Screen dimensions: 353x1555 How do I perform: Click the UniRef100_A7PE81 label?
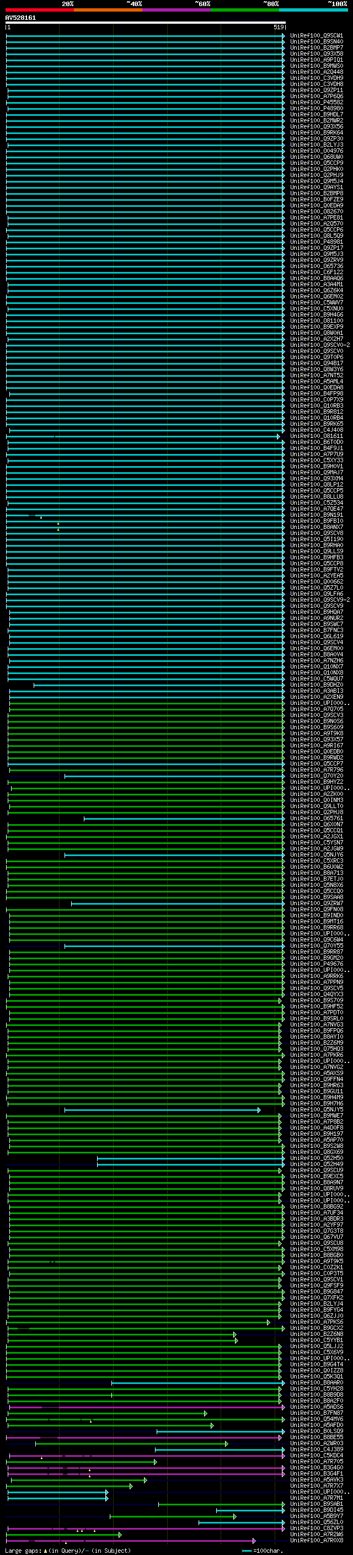pyautogui.click(x=316, y=217)
